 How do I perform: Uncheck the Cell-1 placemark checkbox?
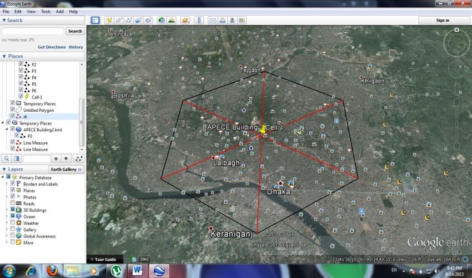click(21, 96)
